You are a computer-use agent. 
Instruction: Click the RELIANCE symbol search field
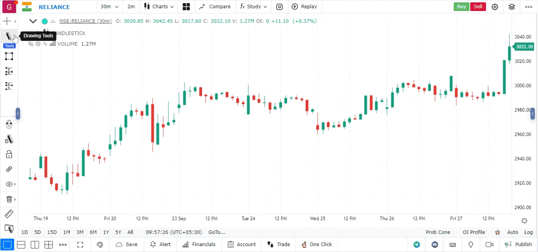click(x=54, y=7)
